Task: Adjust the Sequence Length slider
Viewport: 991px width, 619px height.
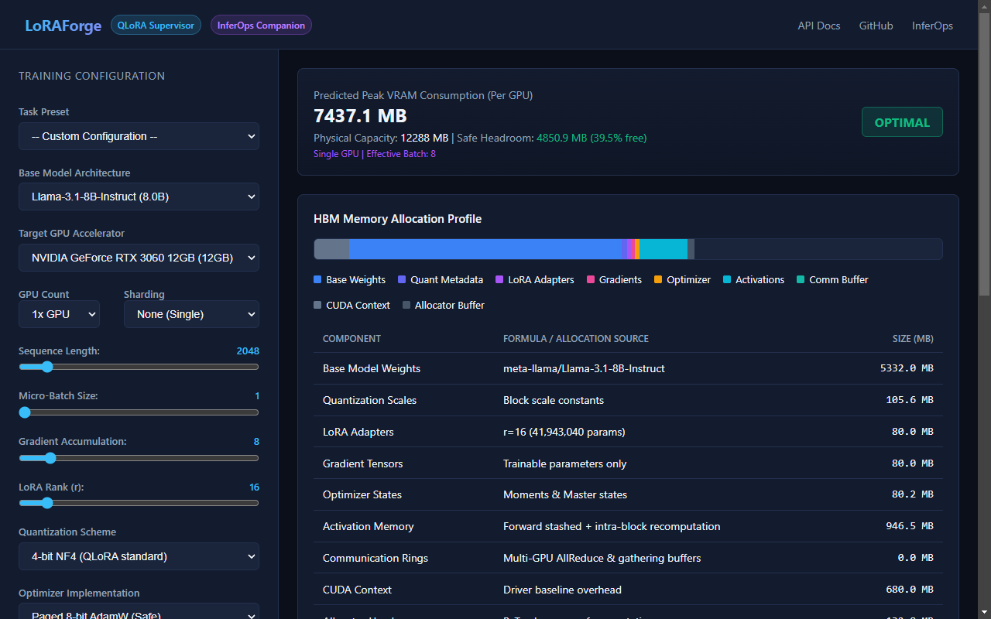Action: [x=139, y=367]
